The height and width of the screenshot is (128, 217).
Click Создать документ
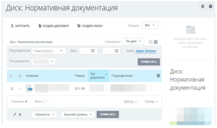pos(54,26)
